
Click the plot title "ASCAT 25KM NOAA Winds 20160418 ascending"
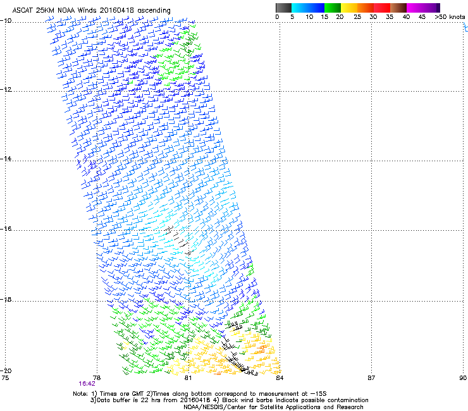pyautogui.click(x=91, y=11)
